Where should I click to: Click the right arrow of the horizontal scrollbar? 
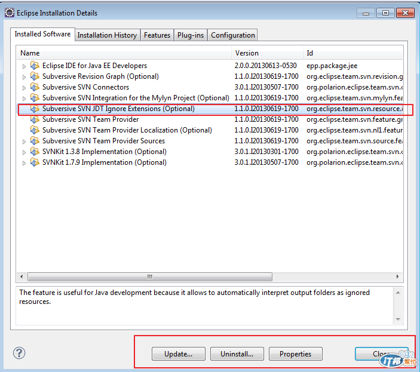point(397,276)
